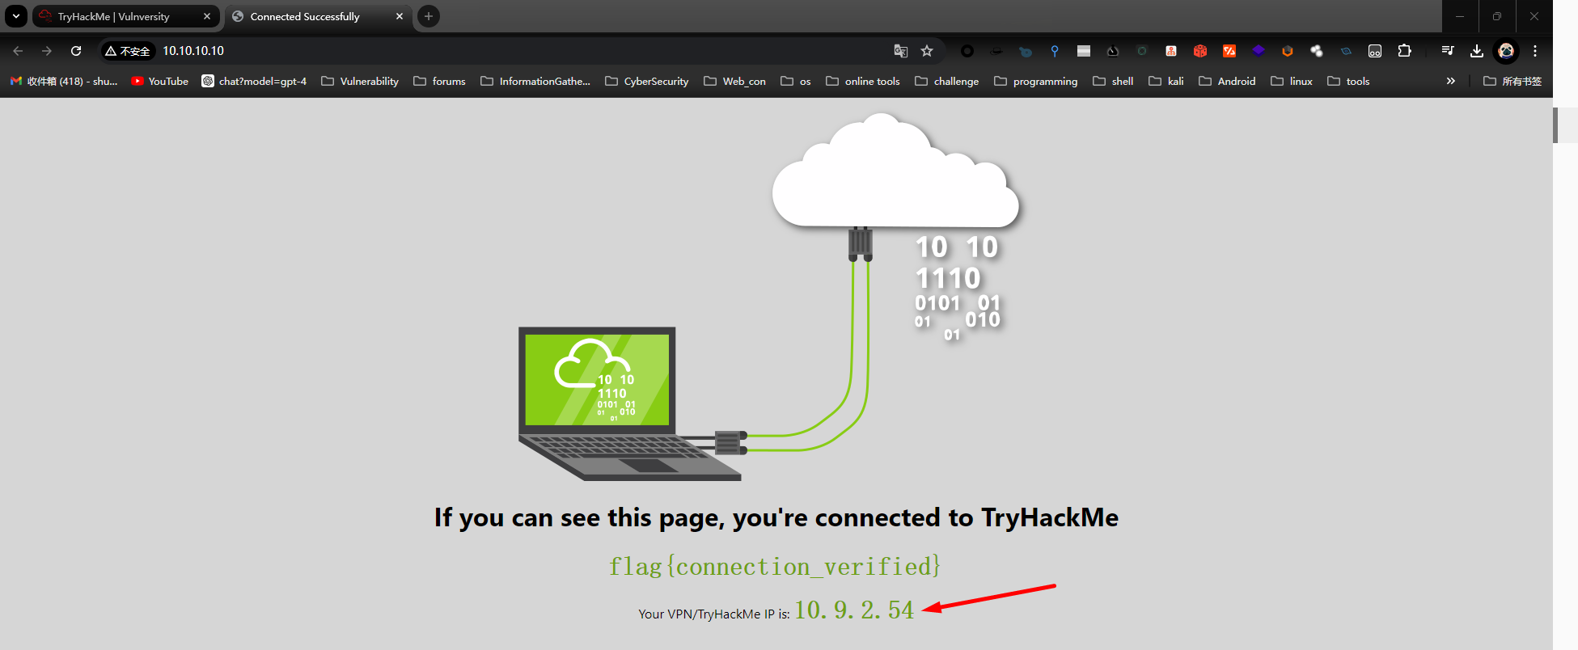1578x650 pixels.
Task: Click the blue eye extension icon
Action: 1346,51
